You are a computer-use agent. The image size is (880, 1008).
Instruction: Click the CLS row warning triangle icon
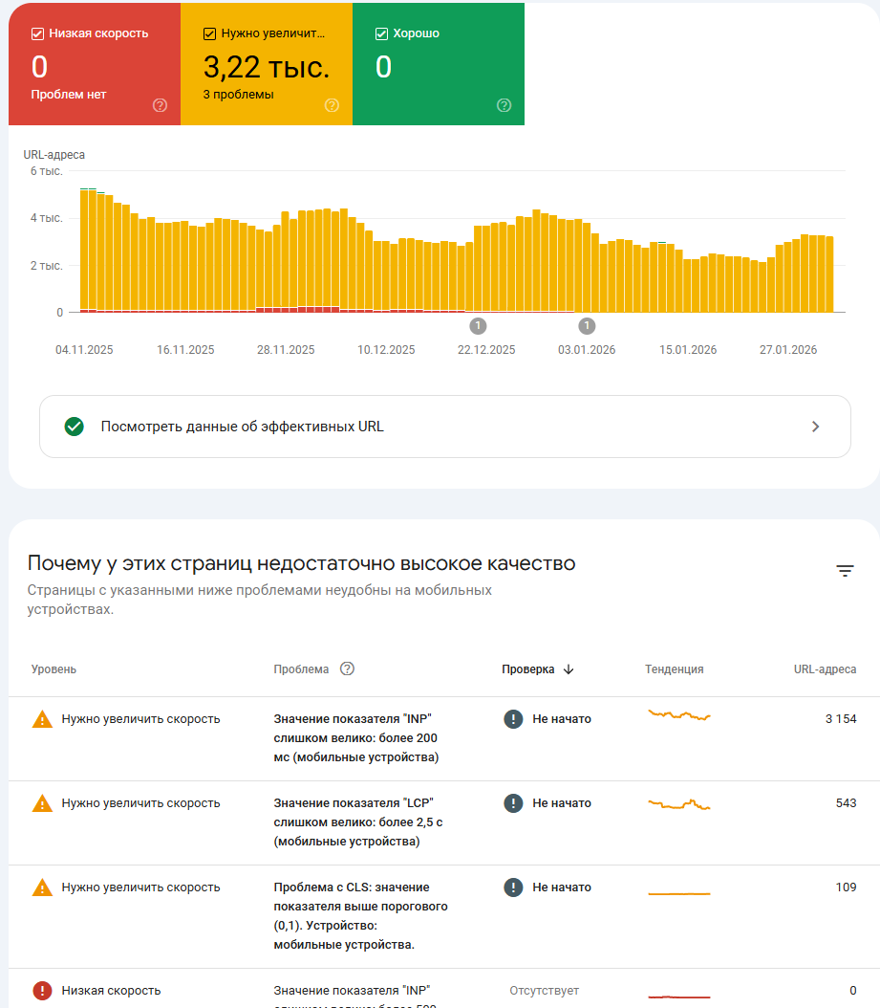pos(42,887)
